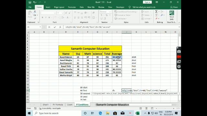Open Cell Styles dropdown
Viewport: 207px width, 116px height.
click(x=120, y=19)
